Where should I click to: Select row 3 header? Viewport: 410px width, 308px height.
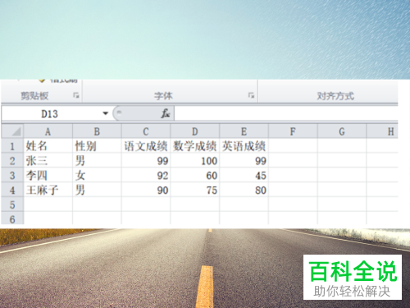12,175
